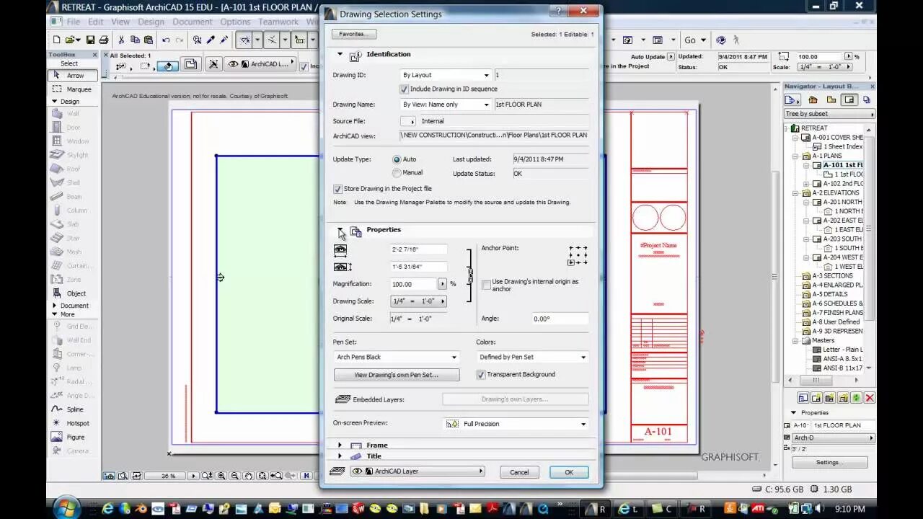Select the Arrow tool in ToolBox

(74, 76)
